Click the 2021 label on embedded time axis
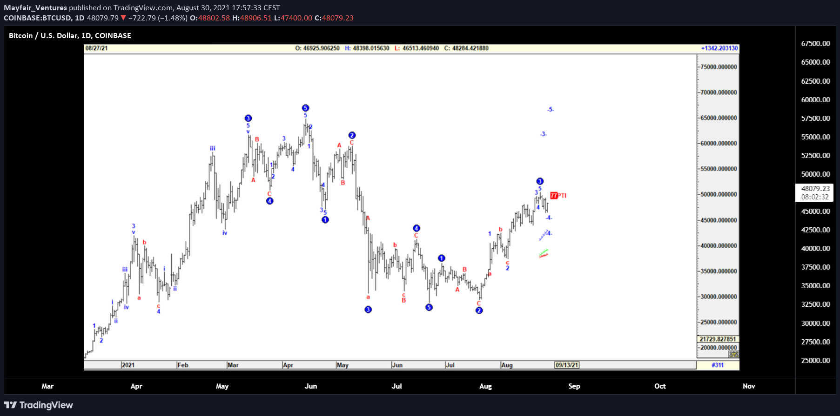 tap(128, 365)
